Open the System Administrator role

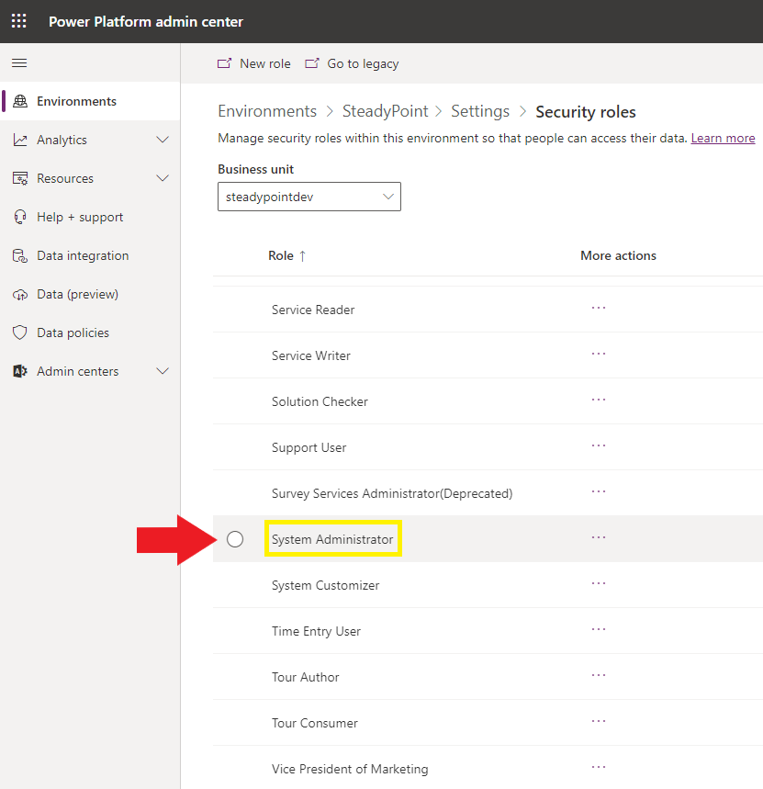(x=332, y=539)
